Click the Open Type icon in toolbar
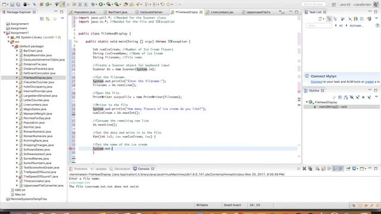The height and width of the screenshot is (214, 381). [126, 4]
